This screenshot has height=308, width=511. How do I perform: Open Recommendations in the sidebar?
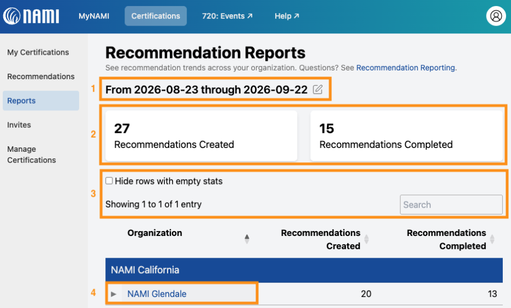41,76
